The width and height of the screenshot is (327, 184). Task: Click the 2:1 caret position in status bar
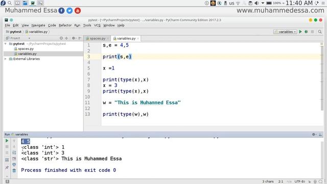point(281,181)
